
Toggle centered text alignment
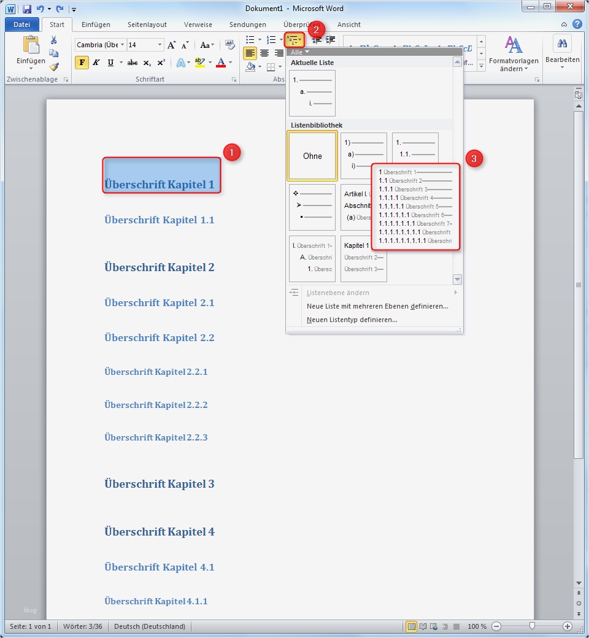[x=264, y=52]
